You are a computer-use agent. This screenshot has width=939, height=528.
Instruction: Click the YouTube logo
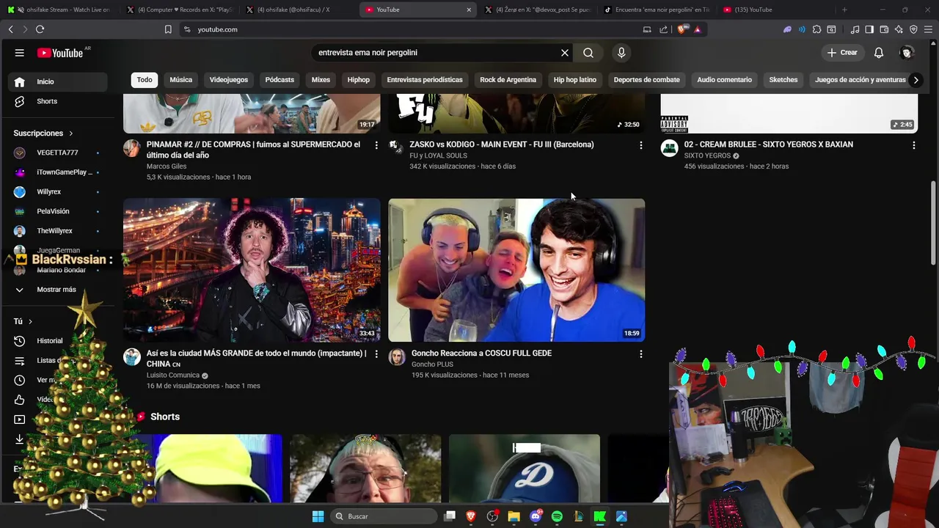(60, 53)
